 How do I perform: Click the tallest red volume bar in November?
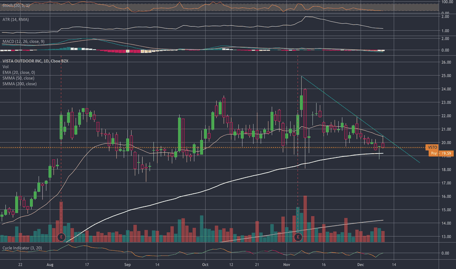pyautogui.click(x=305, y=219)
